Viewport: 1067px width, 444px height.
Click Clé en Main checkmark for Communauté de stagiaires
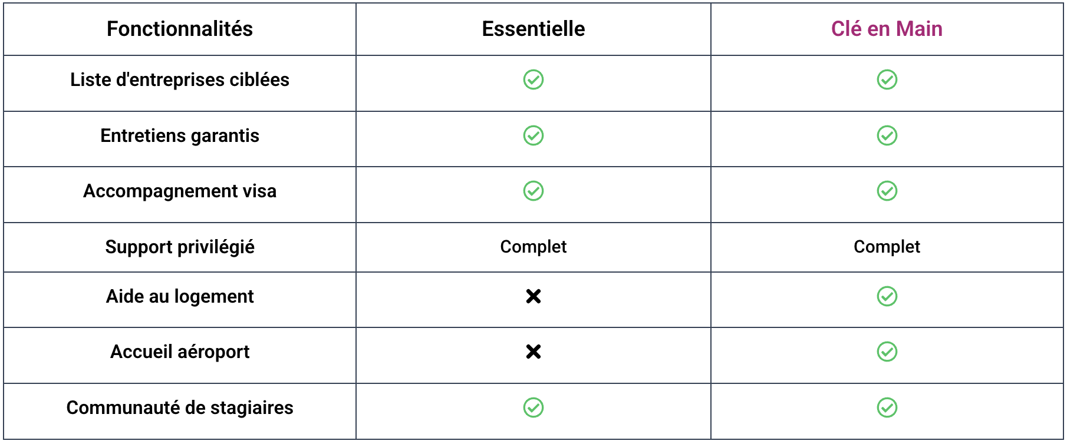point(887,407)
